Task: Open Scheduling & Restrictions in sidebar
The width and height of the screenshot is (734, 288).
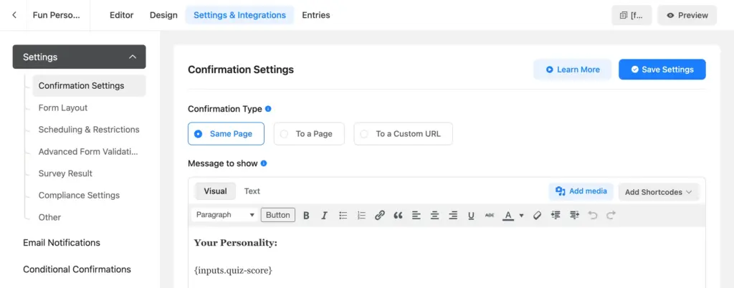Action: click(x=89, y=130)
